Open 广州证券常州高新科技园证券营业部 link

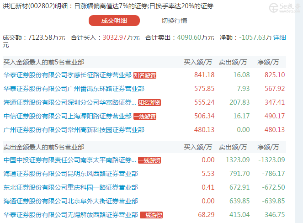pos(74,130)
